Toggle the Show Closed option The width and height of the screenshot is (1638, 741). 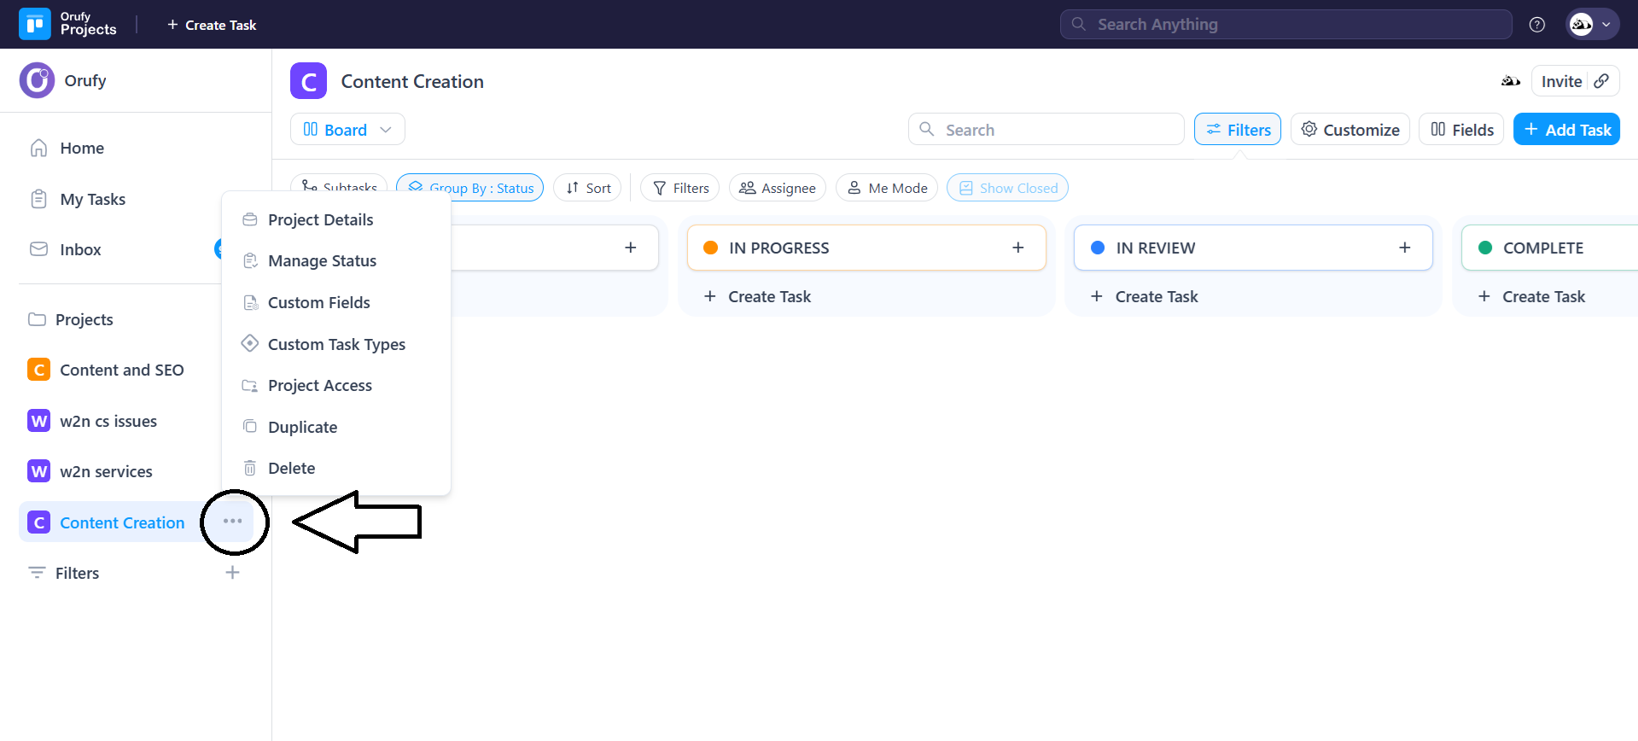click(x=1007, y=188)
